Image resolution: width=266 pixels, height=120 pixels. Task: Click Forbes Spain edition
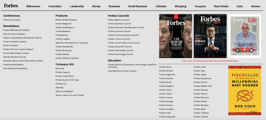pos(200,109)
